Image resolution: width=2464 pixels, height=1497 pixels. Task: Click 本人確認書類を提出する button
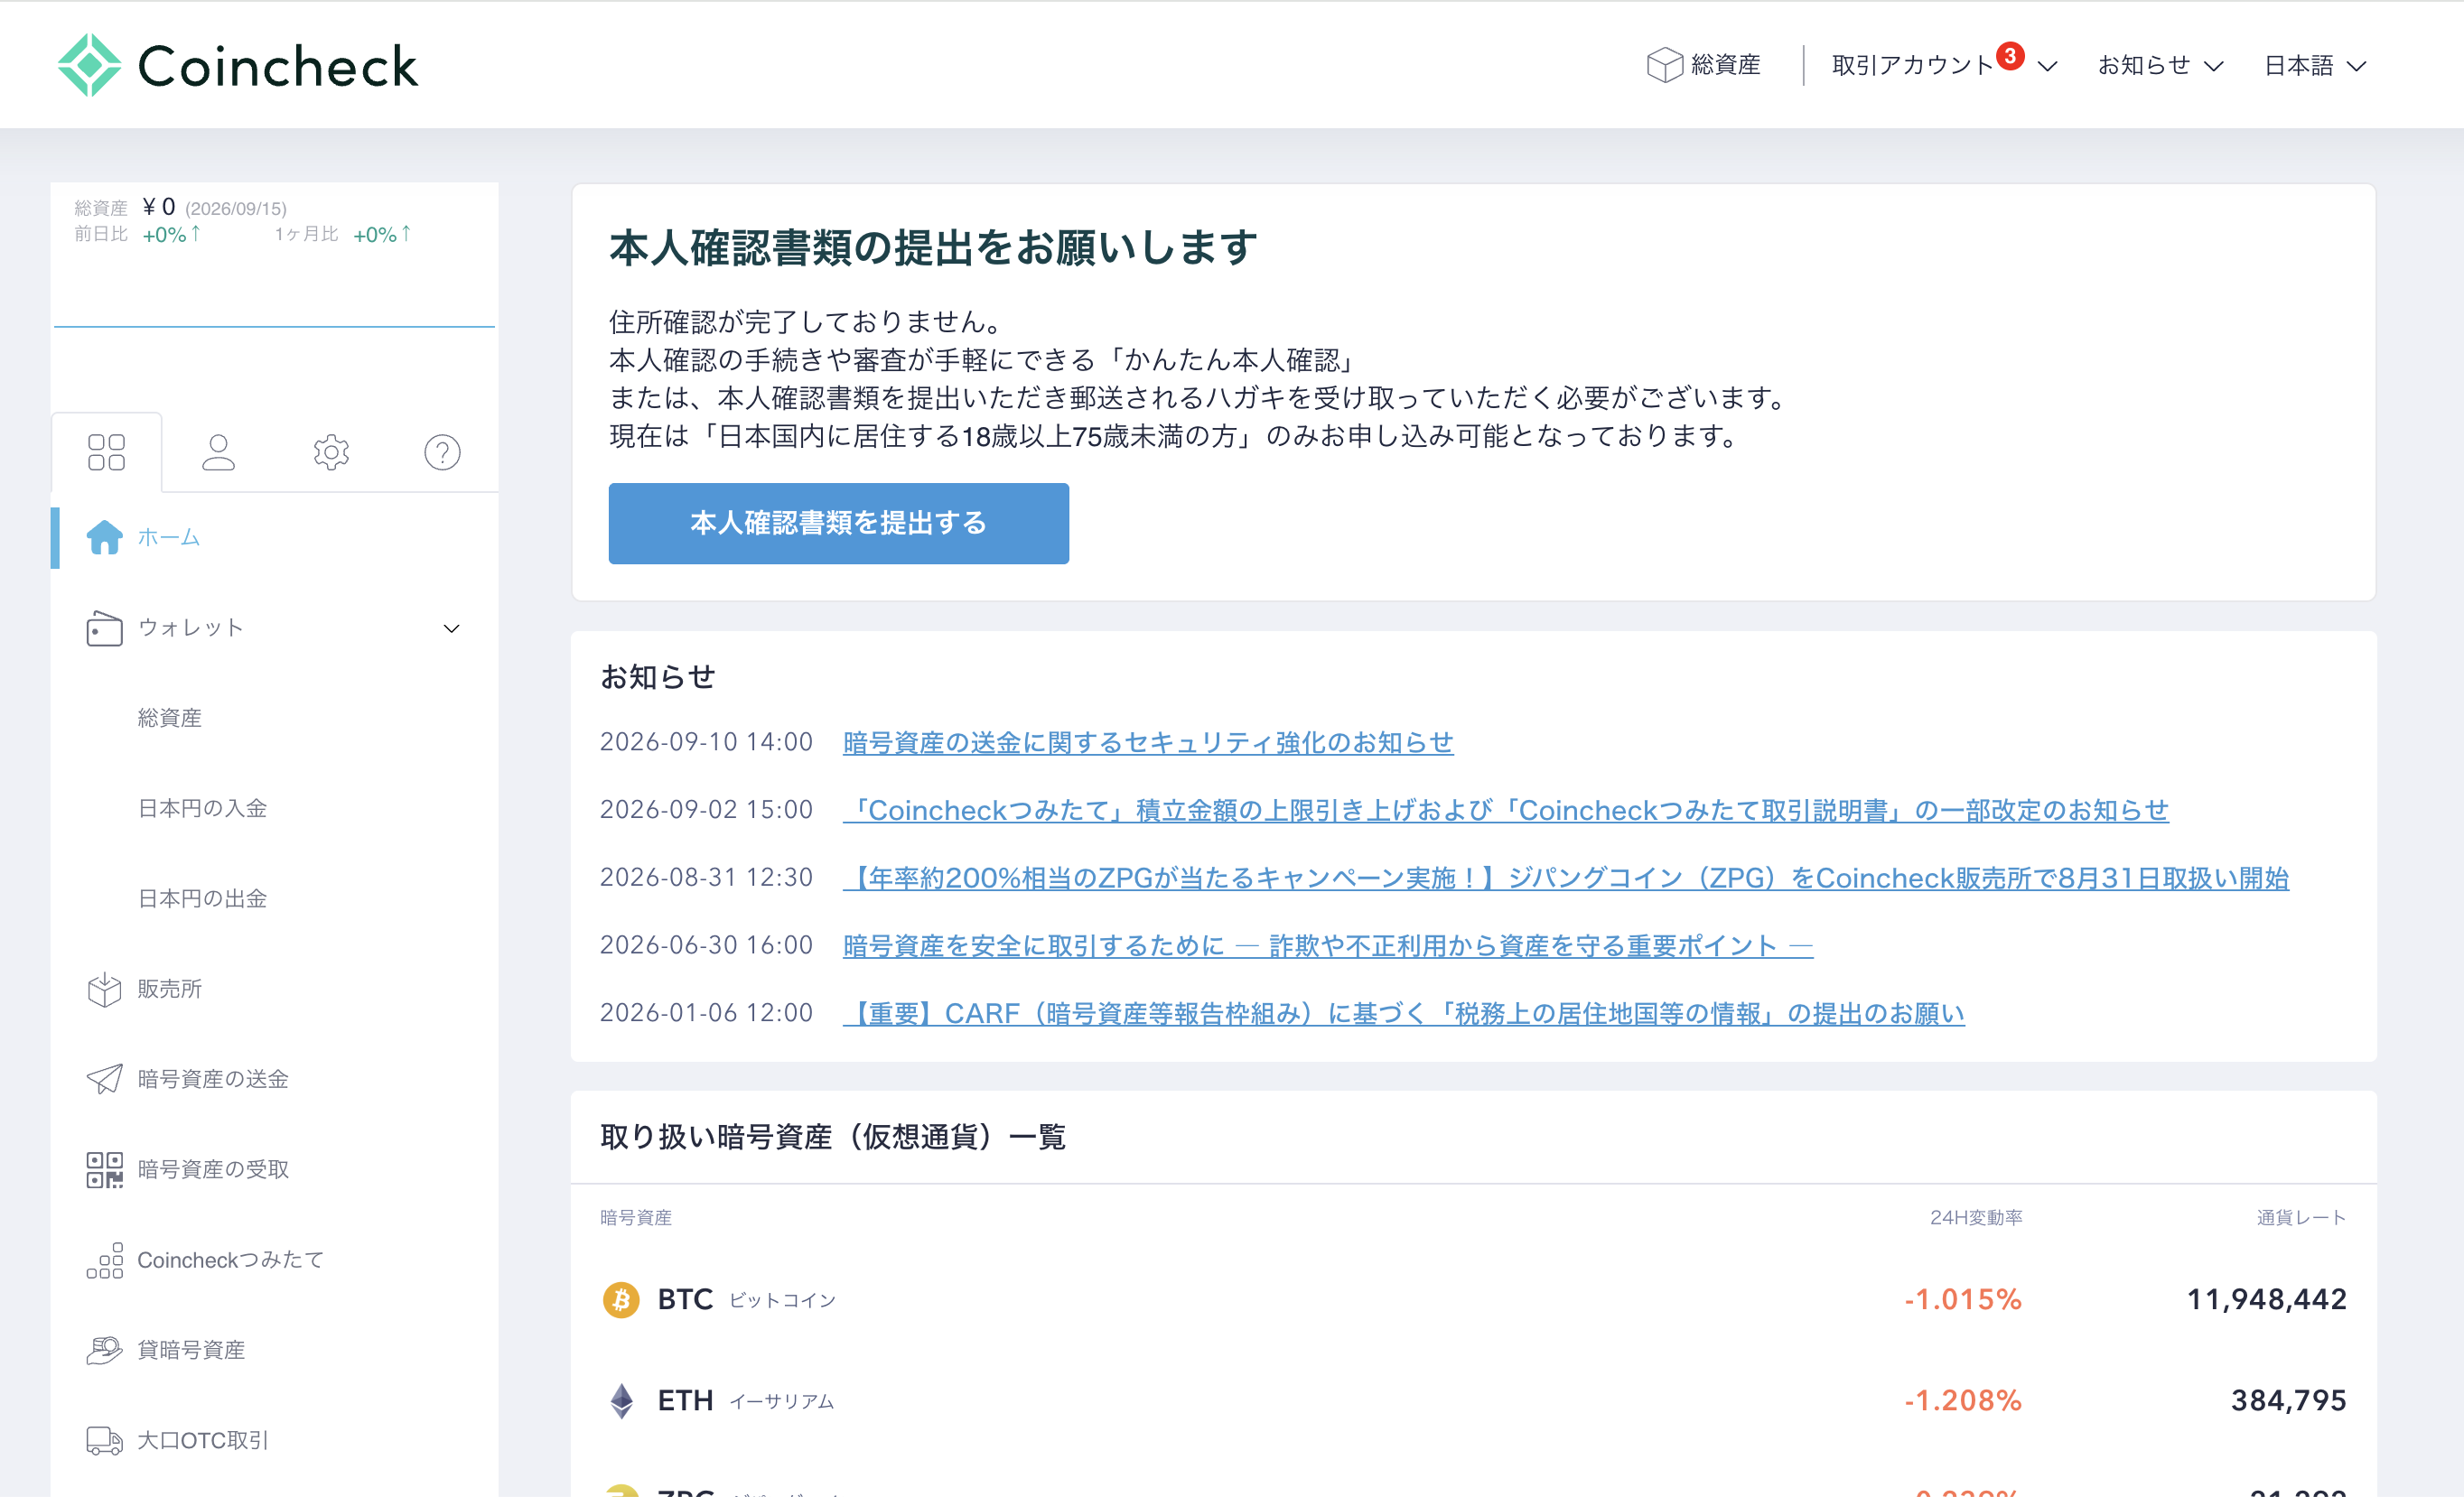point(838,524)
